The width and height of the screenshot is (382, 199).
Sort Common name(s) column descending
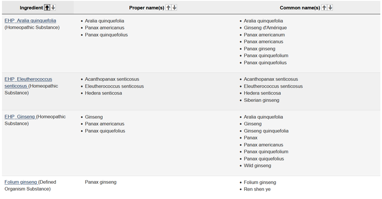330,7
